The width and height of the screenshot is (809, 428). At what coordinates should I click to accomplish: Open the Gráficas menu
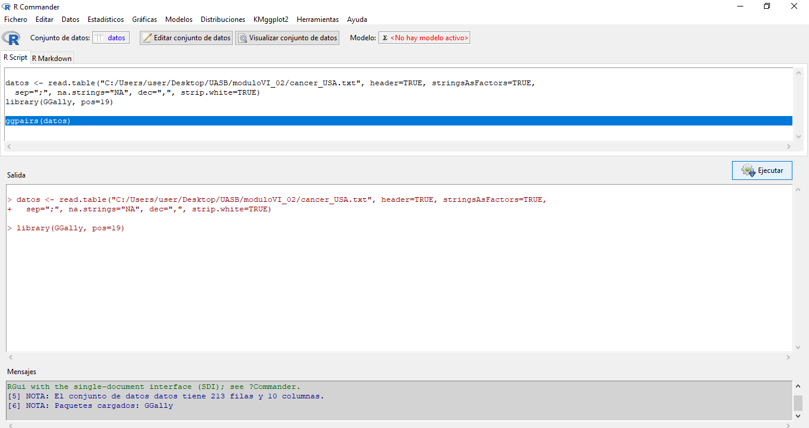(145, 20)
